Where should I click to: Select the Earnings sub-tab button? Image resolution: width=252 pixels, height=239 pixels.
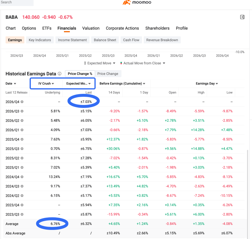15,40
